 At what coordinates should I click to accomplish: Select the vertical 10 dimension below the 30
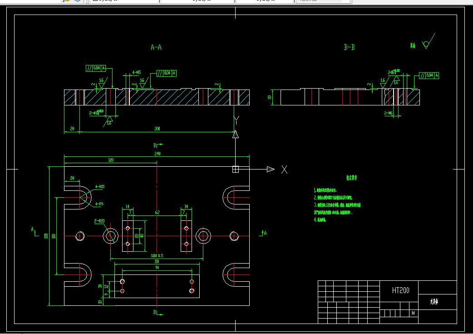100,301
